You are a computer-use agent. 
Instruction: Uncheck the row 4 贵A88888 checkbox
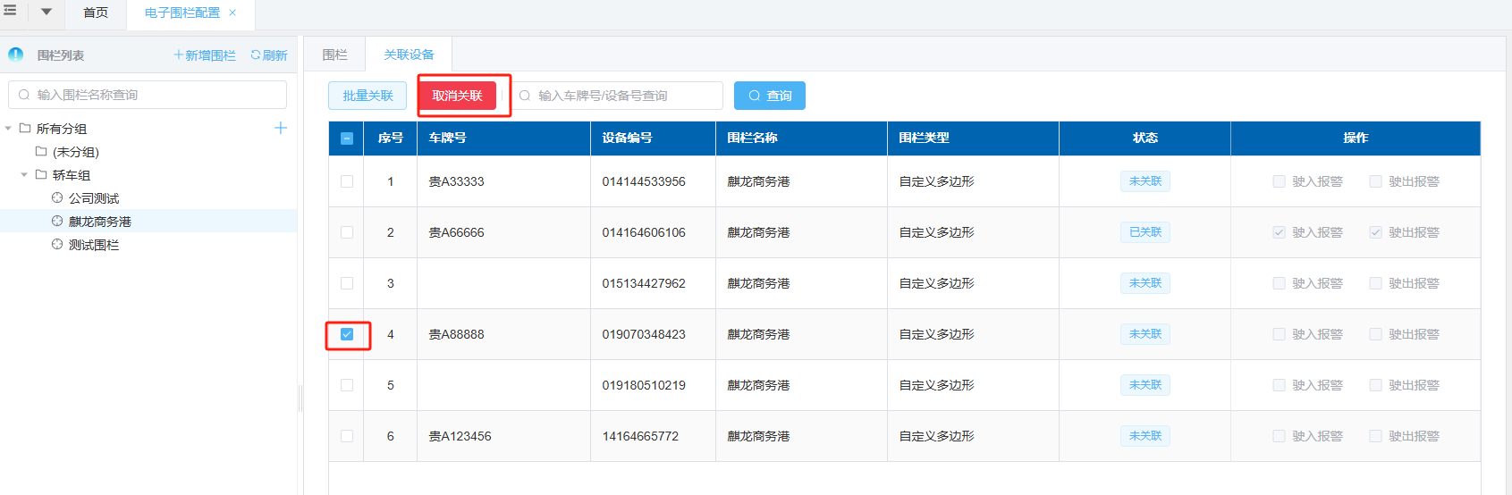pos(347,334)
